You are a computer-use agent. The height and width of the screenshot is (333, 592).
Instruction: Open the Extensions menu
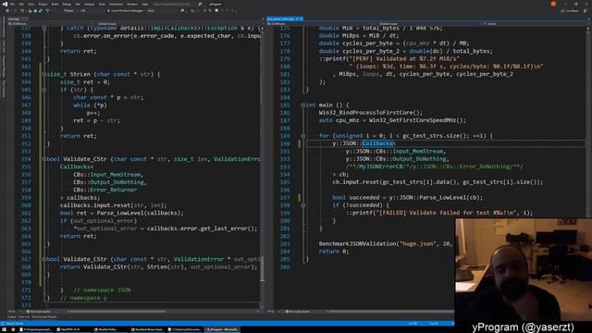(x=117, y=4)
